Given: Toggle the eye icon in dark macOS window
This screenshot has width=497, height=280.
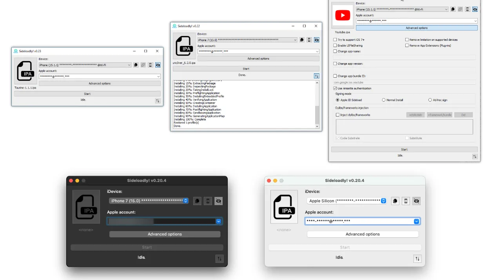Looking at the screenshot, I should [219, 201].
